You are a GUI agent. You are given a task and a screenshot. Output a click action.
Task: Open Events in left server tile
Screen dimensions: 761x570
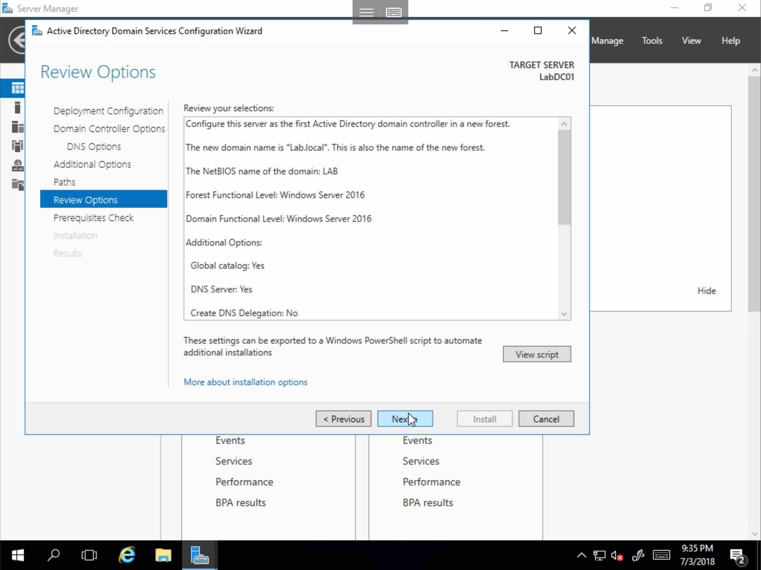tap(230, 440)
